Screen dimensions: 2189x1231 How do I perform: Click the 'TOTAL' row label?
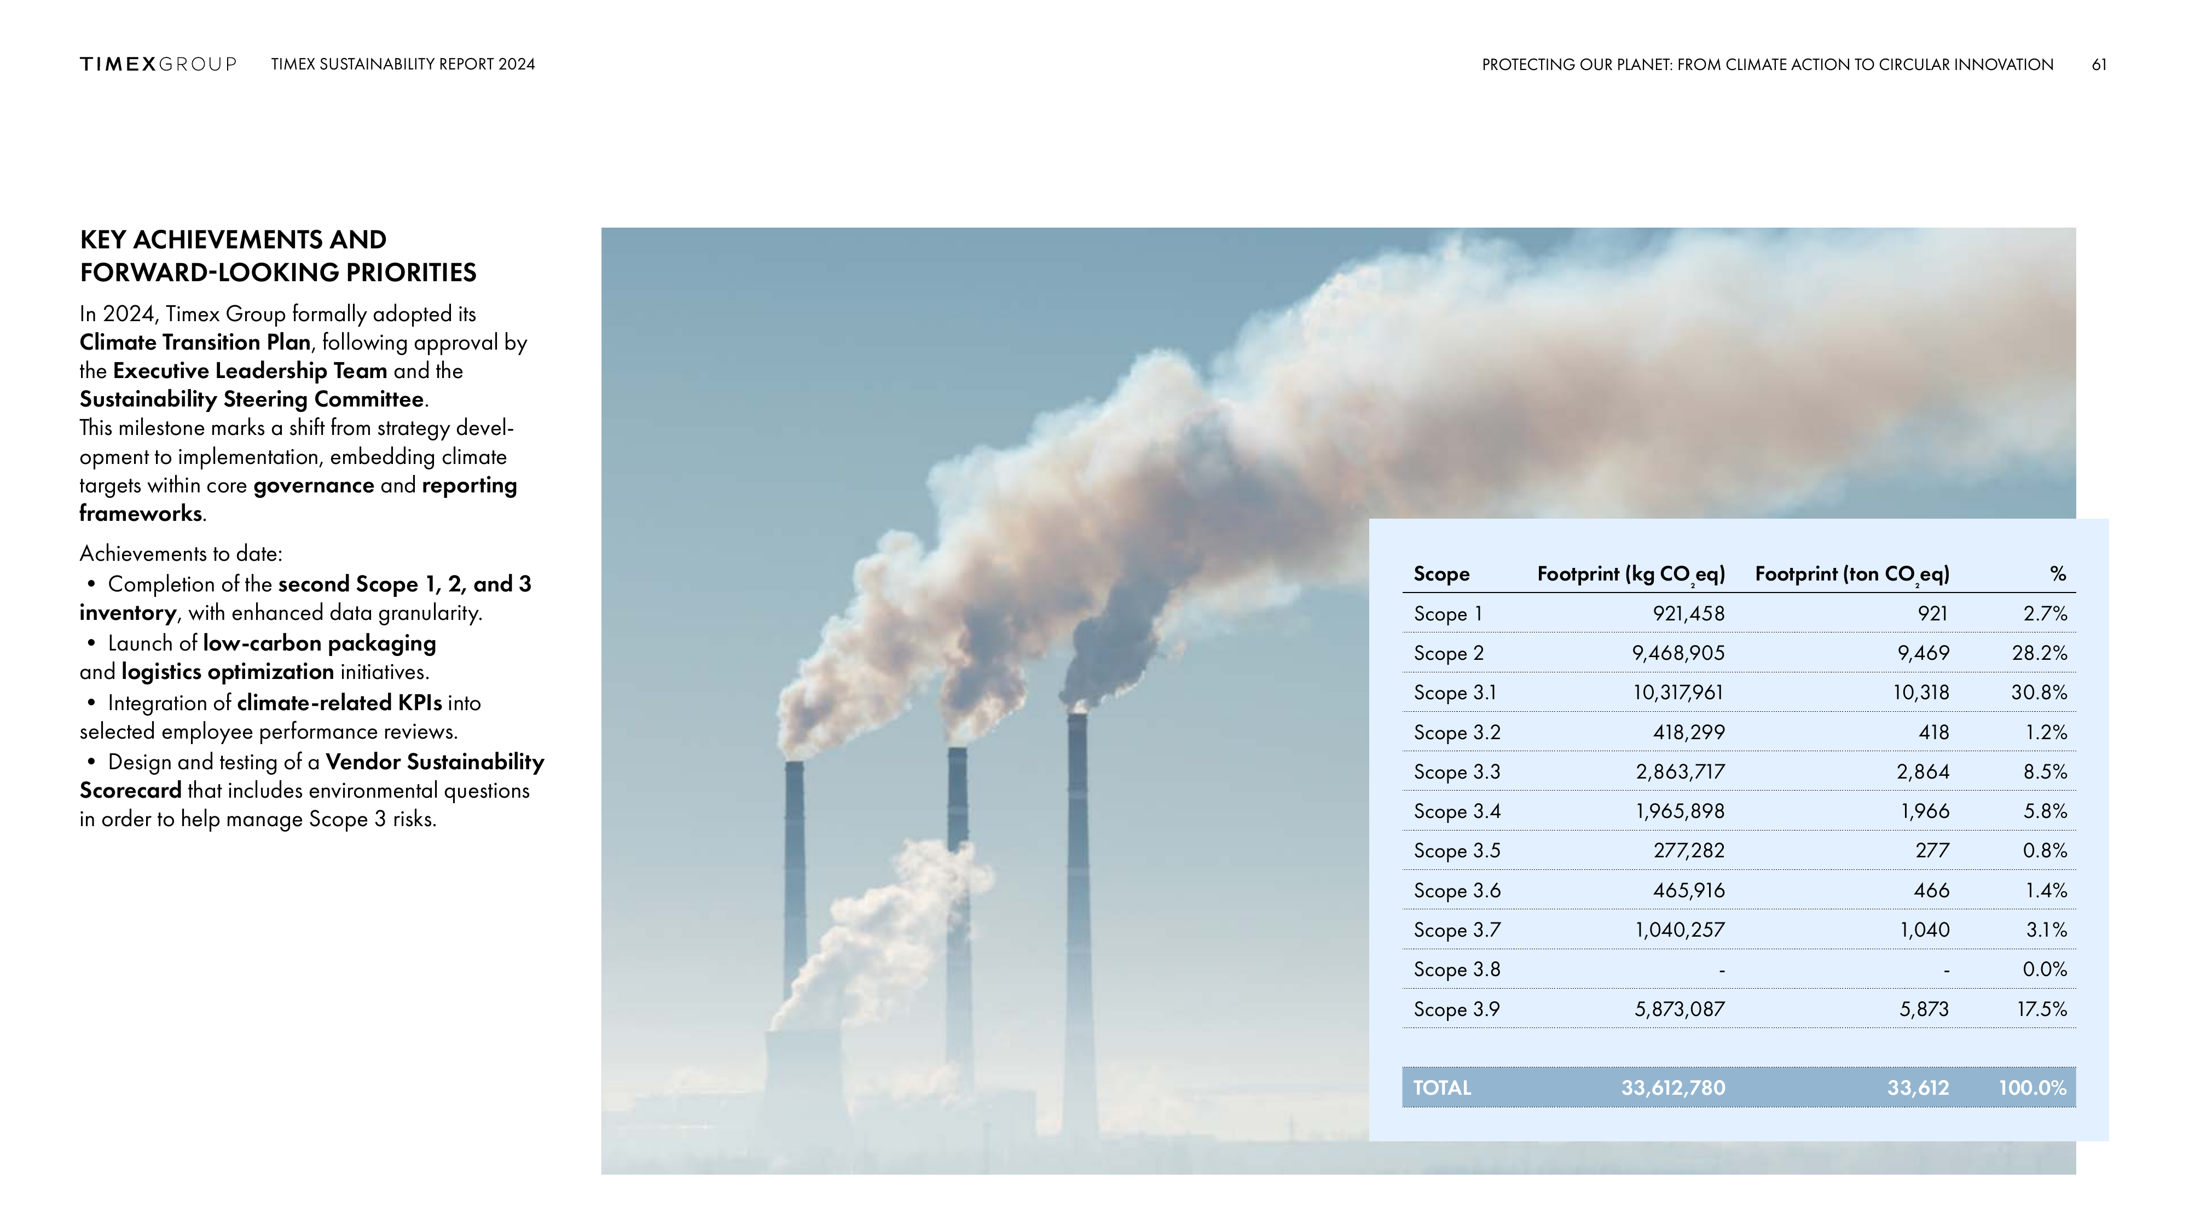pyautogui.click(x=1441, y=1088)
